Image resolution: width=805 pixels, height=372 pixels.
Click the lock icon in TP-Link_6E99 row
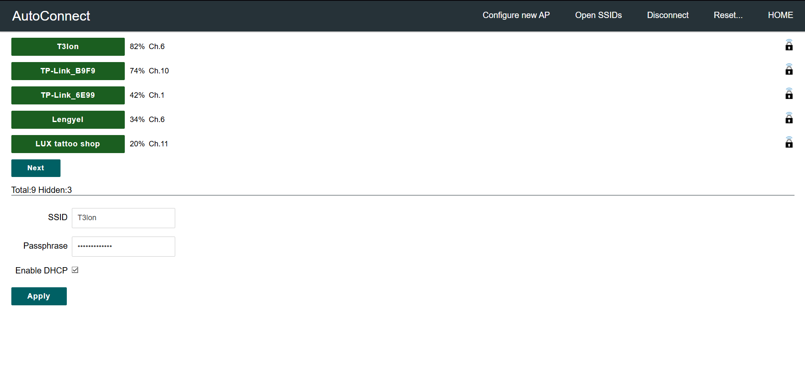[x=789, y=94]
